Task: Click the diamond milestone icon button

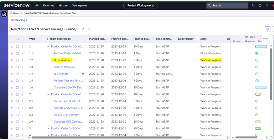Action: pyautogui.click(x=268, y=29)
